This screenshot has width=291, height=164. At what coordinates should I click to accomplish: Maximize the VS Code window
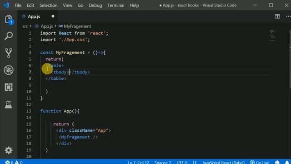[x=271, y=5]
